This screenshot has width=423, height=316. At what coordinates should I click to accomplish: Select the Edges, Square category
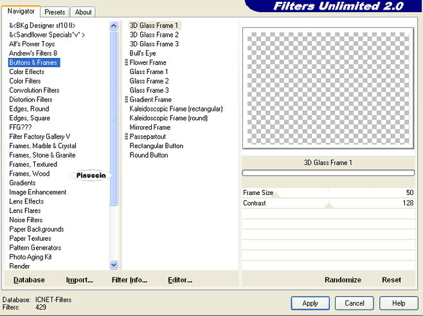tap(30, 118)
